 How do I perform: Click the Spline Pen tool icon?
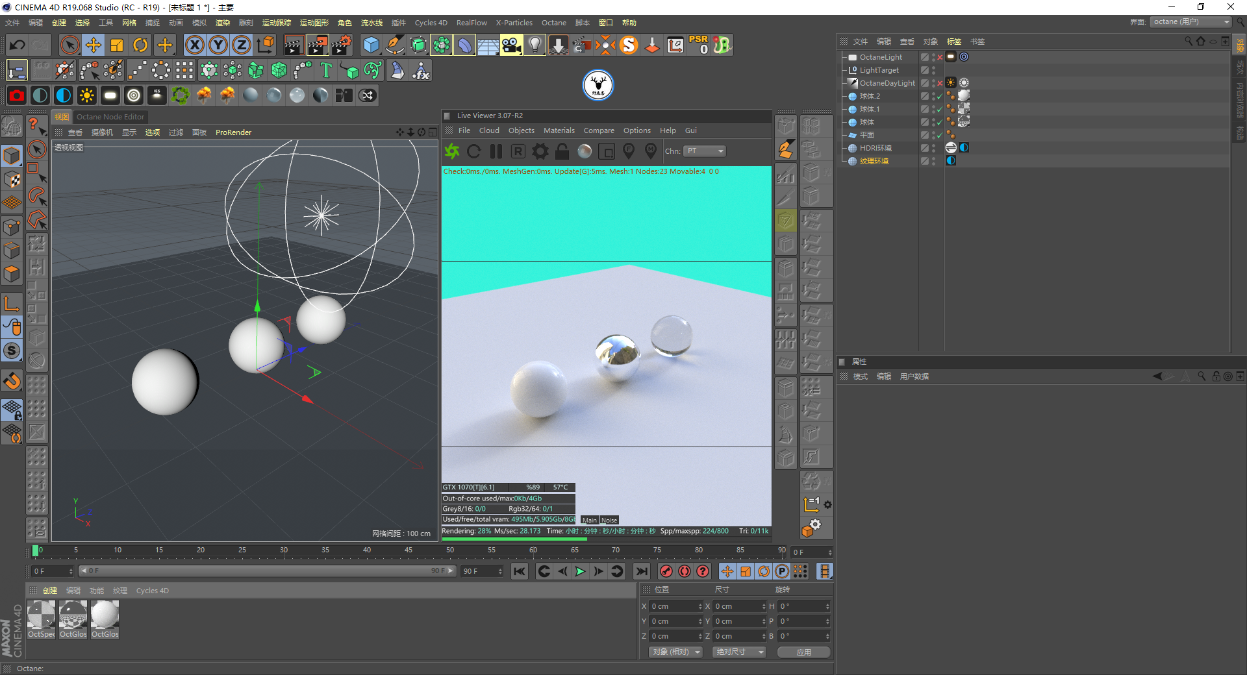394,45
